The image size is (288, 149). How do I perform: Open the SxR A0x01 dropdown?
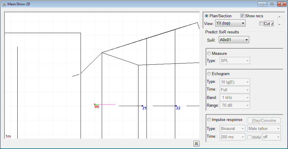[234, 40]
